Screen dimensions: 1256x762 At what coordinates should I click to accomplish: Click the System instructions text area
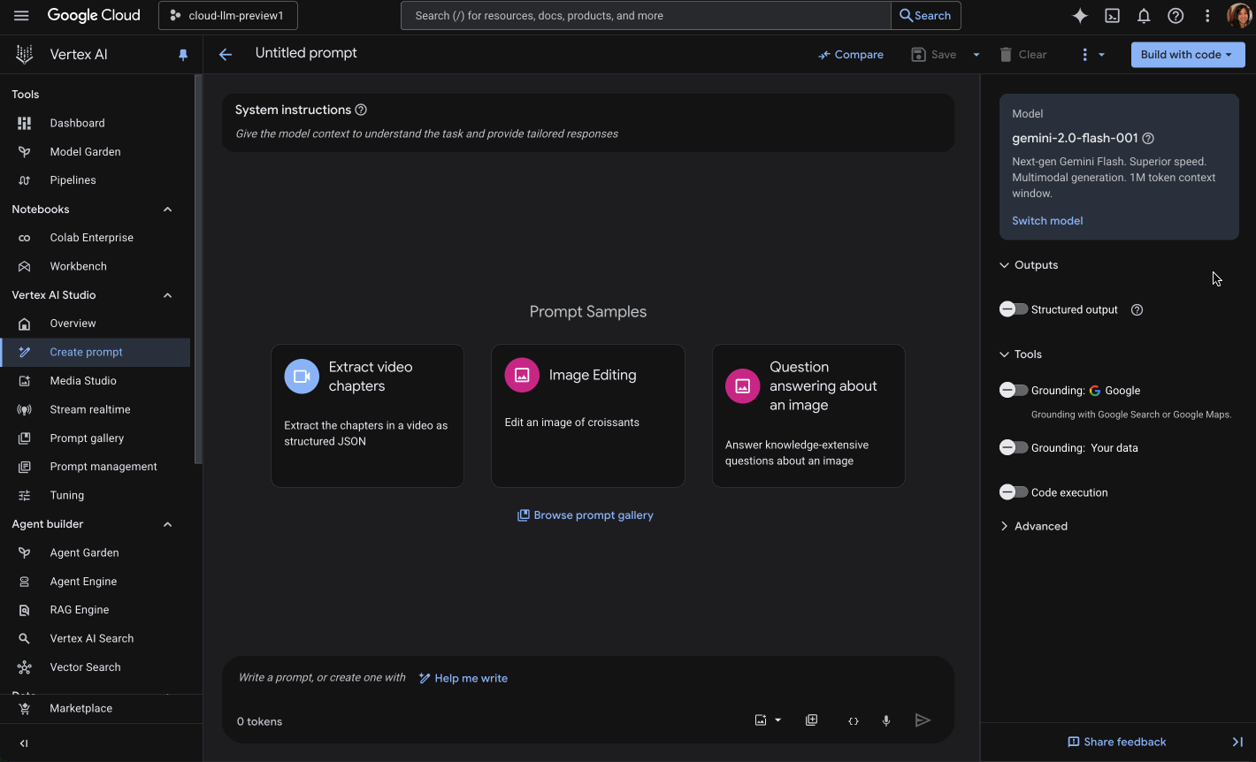[587, 133]
